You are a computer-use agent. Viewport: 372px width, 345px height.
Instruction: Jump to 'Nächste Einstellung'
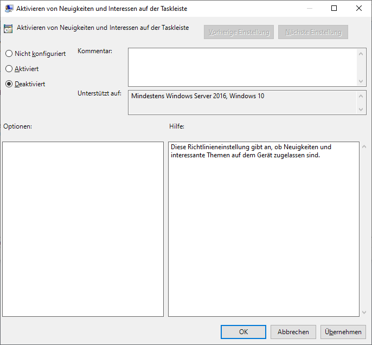point(313,32)
